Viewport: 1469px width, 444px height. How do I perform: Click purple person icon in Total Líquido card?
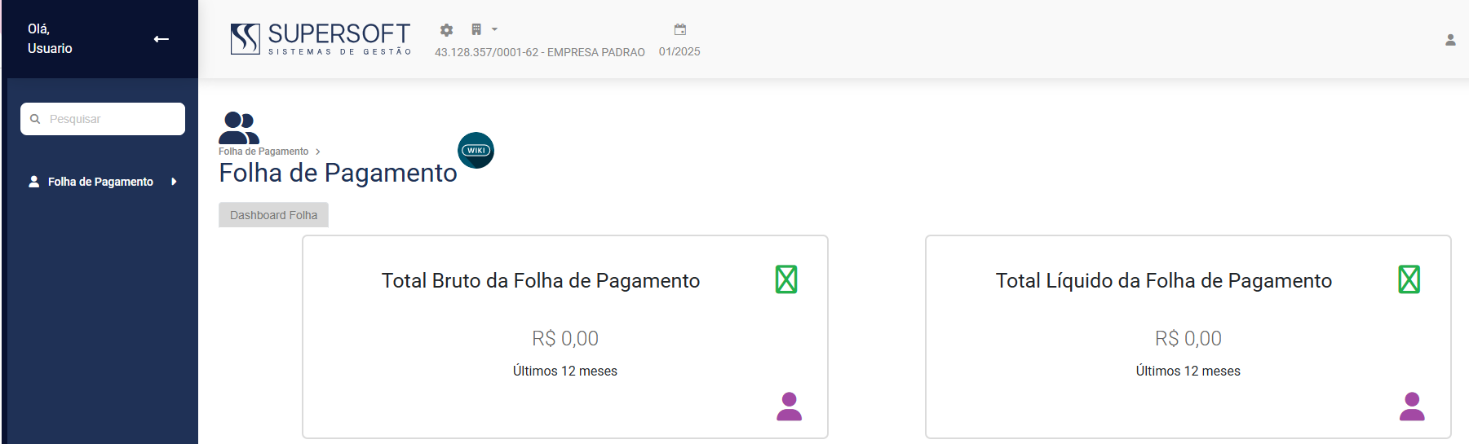coord(1412,407)
